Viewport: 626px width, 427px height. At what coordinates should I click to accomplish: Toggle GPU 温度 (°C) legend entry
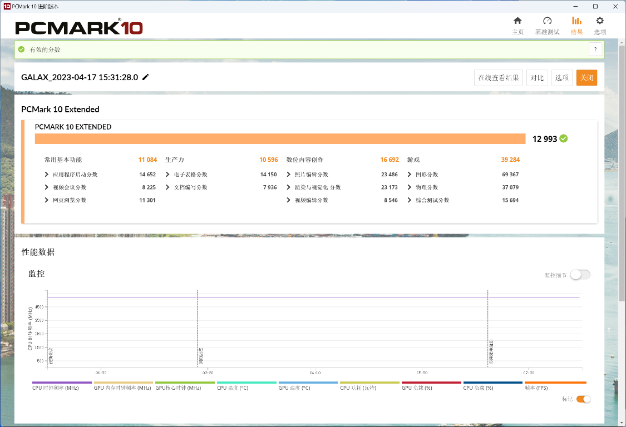pos(308,386)
